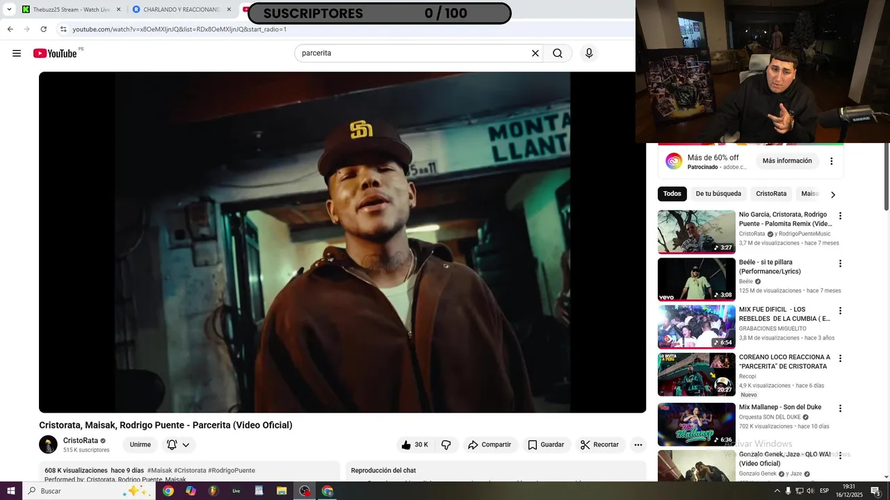890x500 pixels.
Task: Open the Windows notification center
Action: coord(875,491)
